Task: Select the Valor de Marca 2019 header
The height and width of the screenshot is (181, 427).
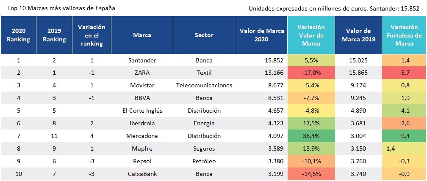Action: click(x=358, y=35)
